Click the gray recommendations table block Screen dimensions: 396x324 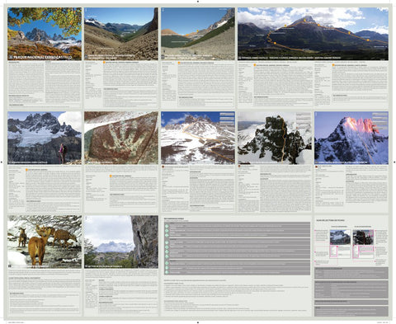[237, 248]
